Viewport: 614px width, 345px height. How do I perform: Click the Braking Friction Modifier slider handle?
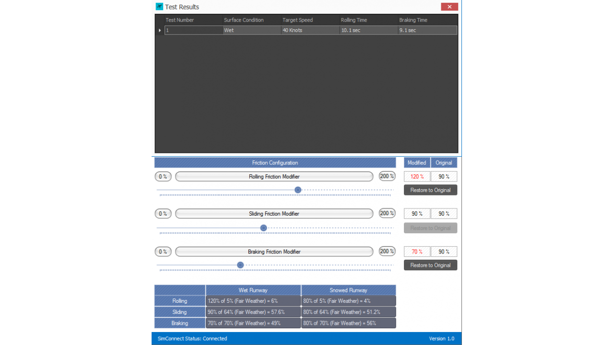(x=240, y=265)
